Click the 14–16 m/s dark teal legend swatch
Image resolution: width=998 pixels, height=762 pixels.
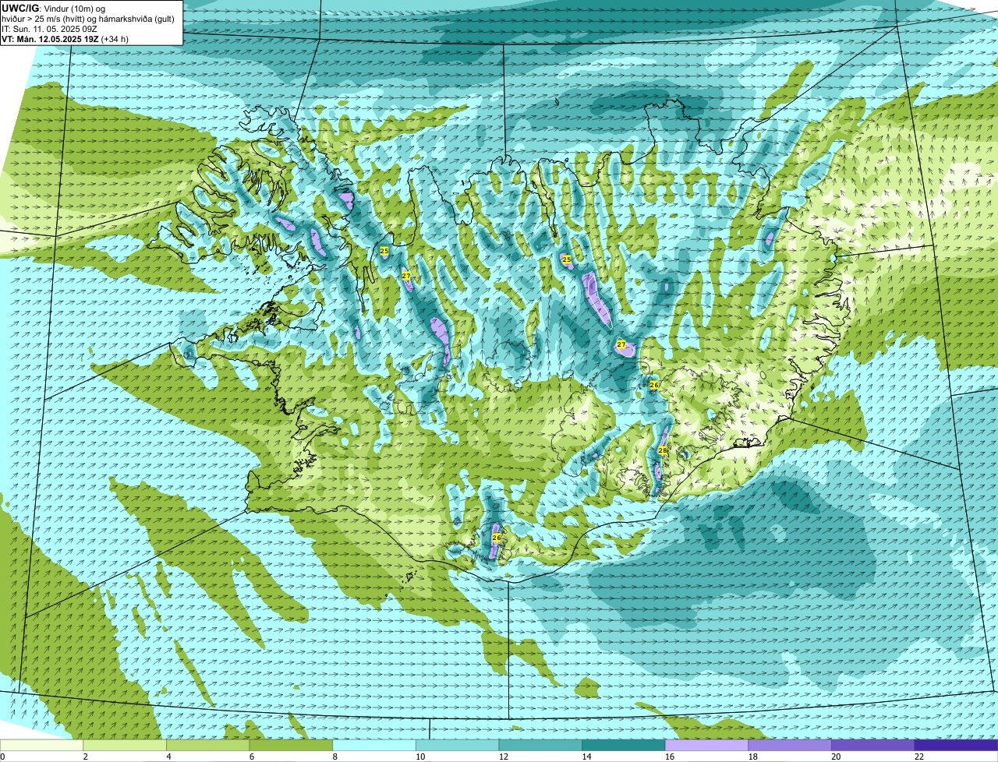pyautogui.click(x=624, y=745)
